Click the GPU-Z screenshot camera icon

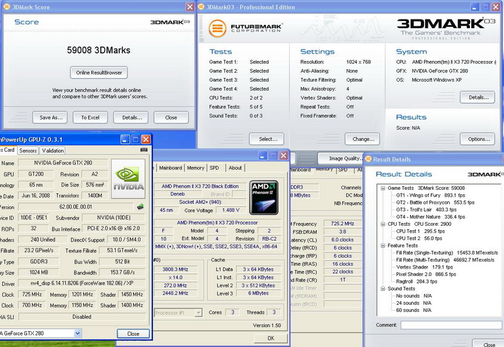(144, 150)
